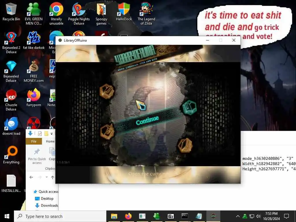Launch Chuzzle Deluxe shortcut
Image resolution: width=296 pixels, height=222 pixels.
point(11,100)
